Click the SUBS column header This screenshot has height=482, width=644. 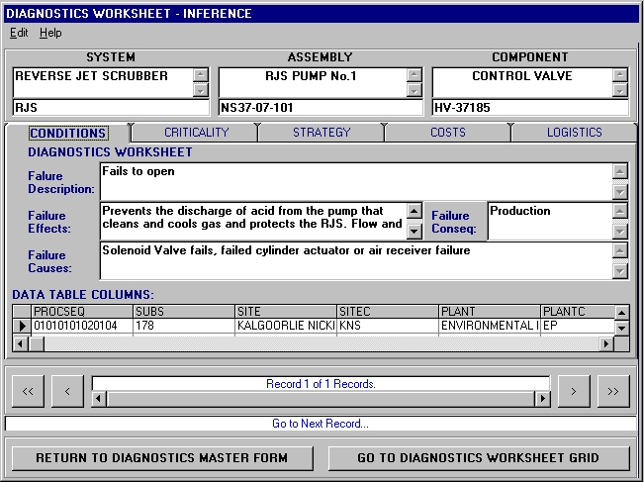[x=184, y=312]
